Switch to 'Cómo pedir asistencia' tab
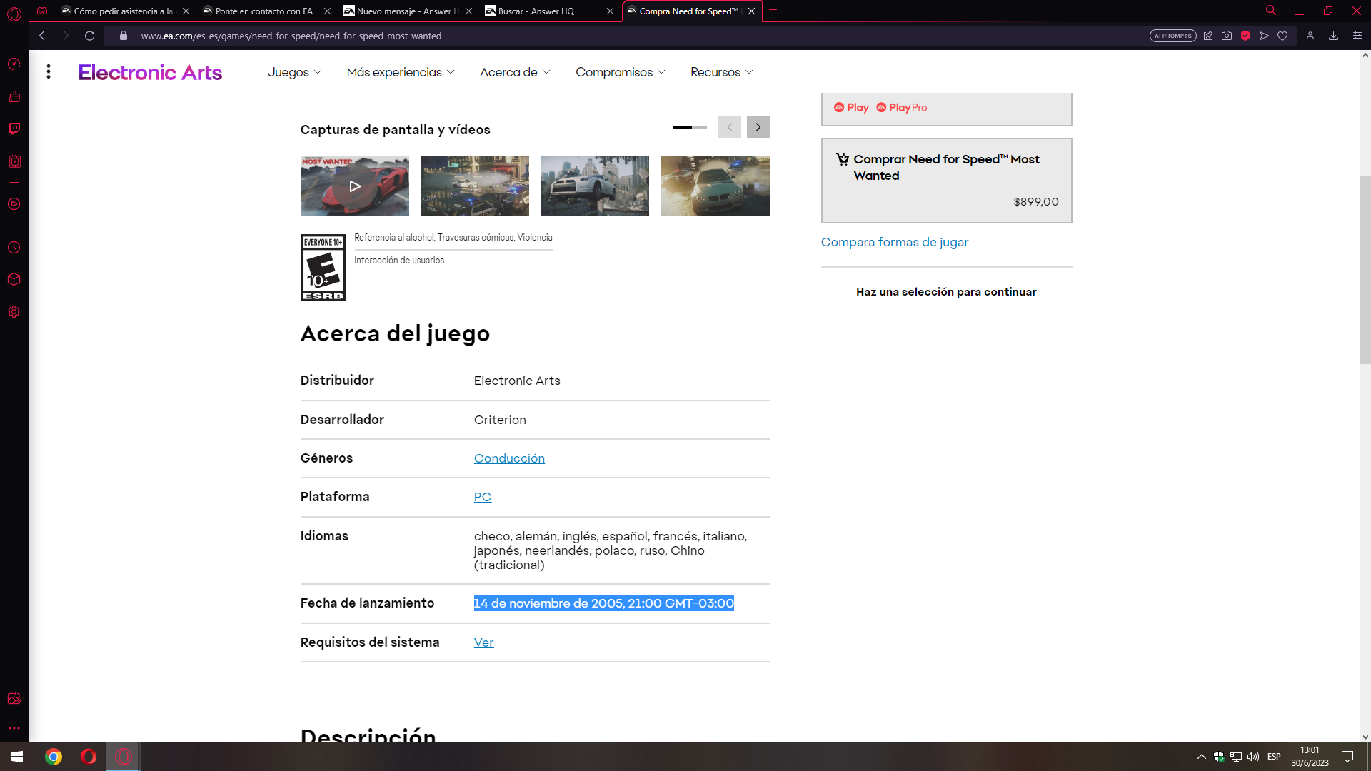 (x=123, y=11)
